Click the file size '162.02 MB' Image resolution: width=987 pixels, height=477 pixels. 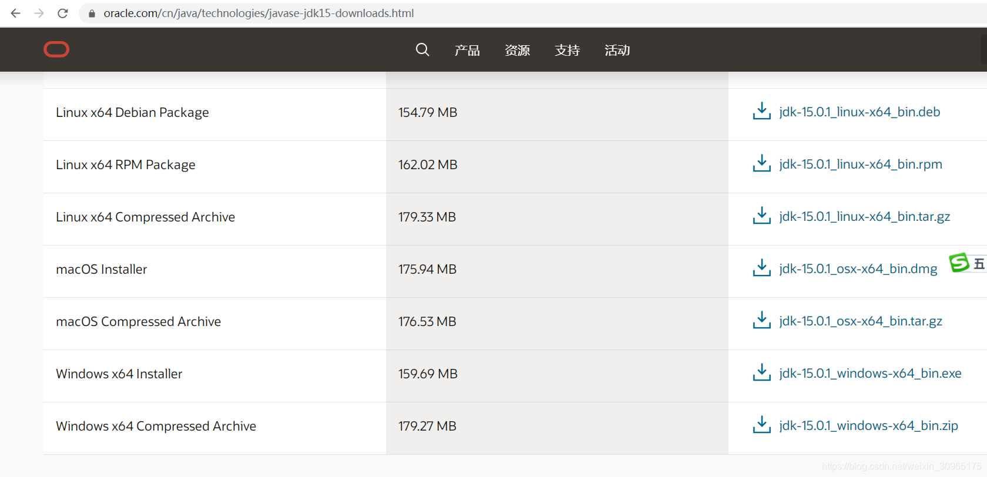(x=428, y=164)
